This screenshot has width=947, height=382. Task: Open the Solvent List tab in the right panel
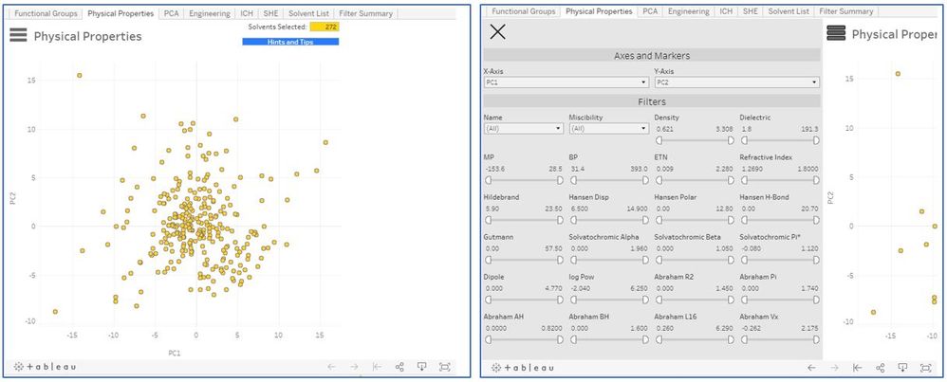[x=789, y=11]
